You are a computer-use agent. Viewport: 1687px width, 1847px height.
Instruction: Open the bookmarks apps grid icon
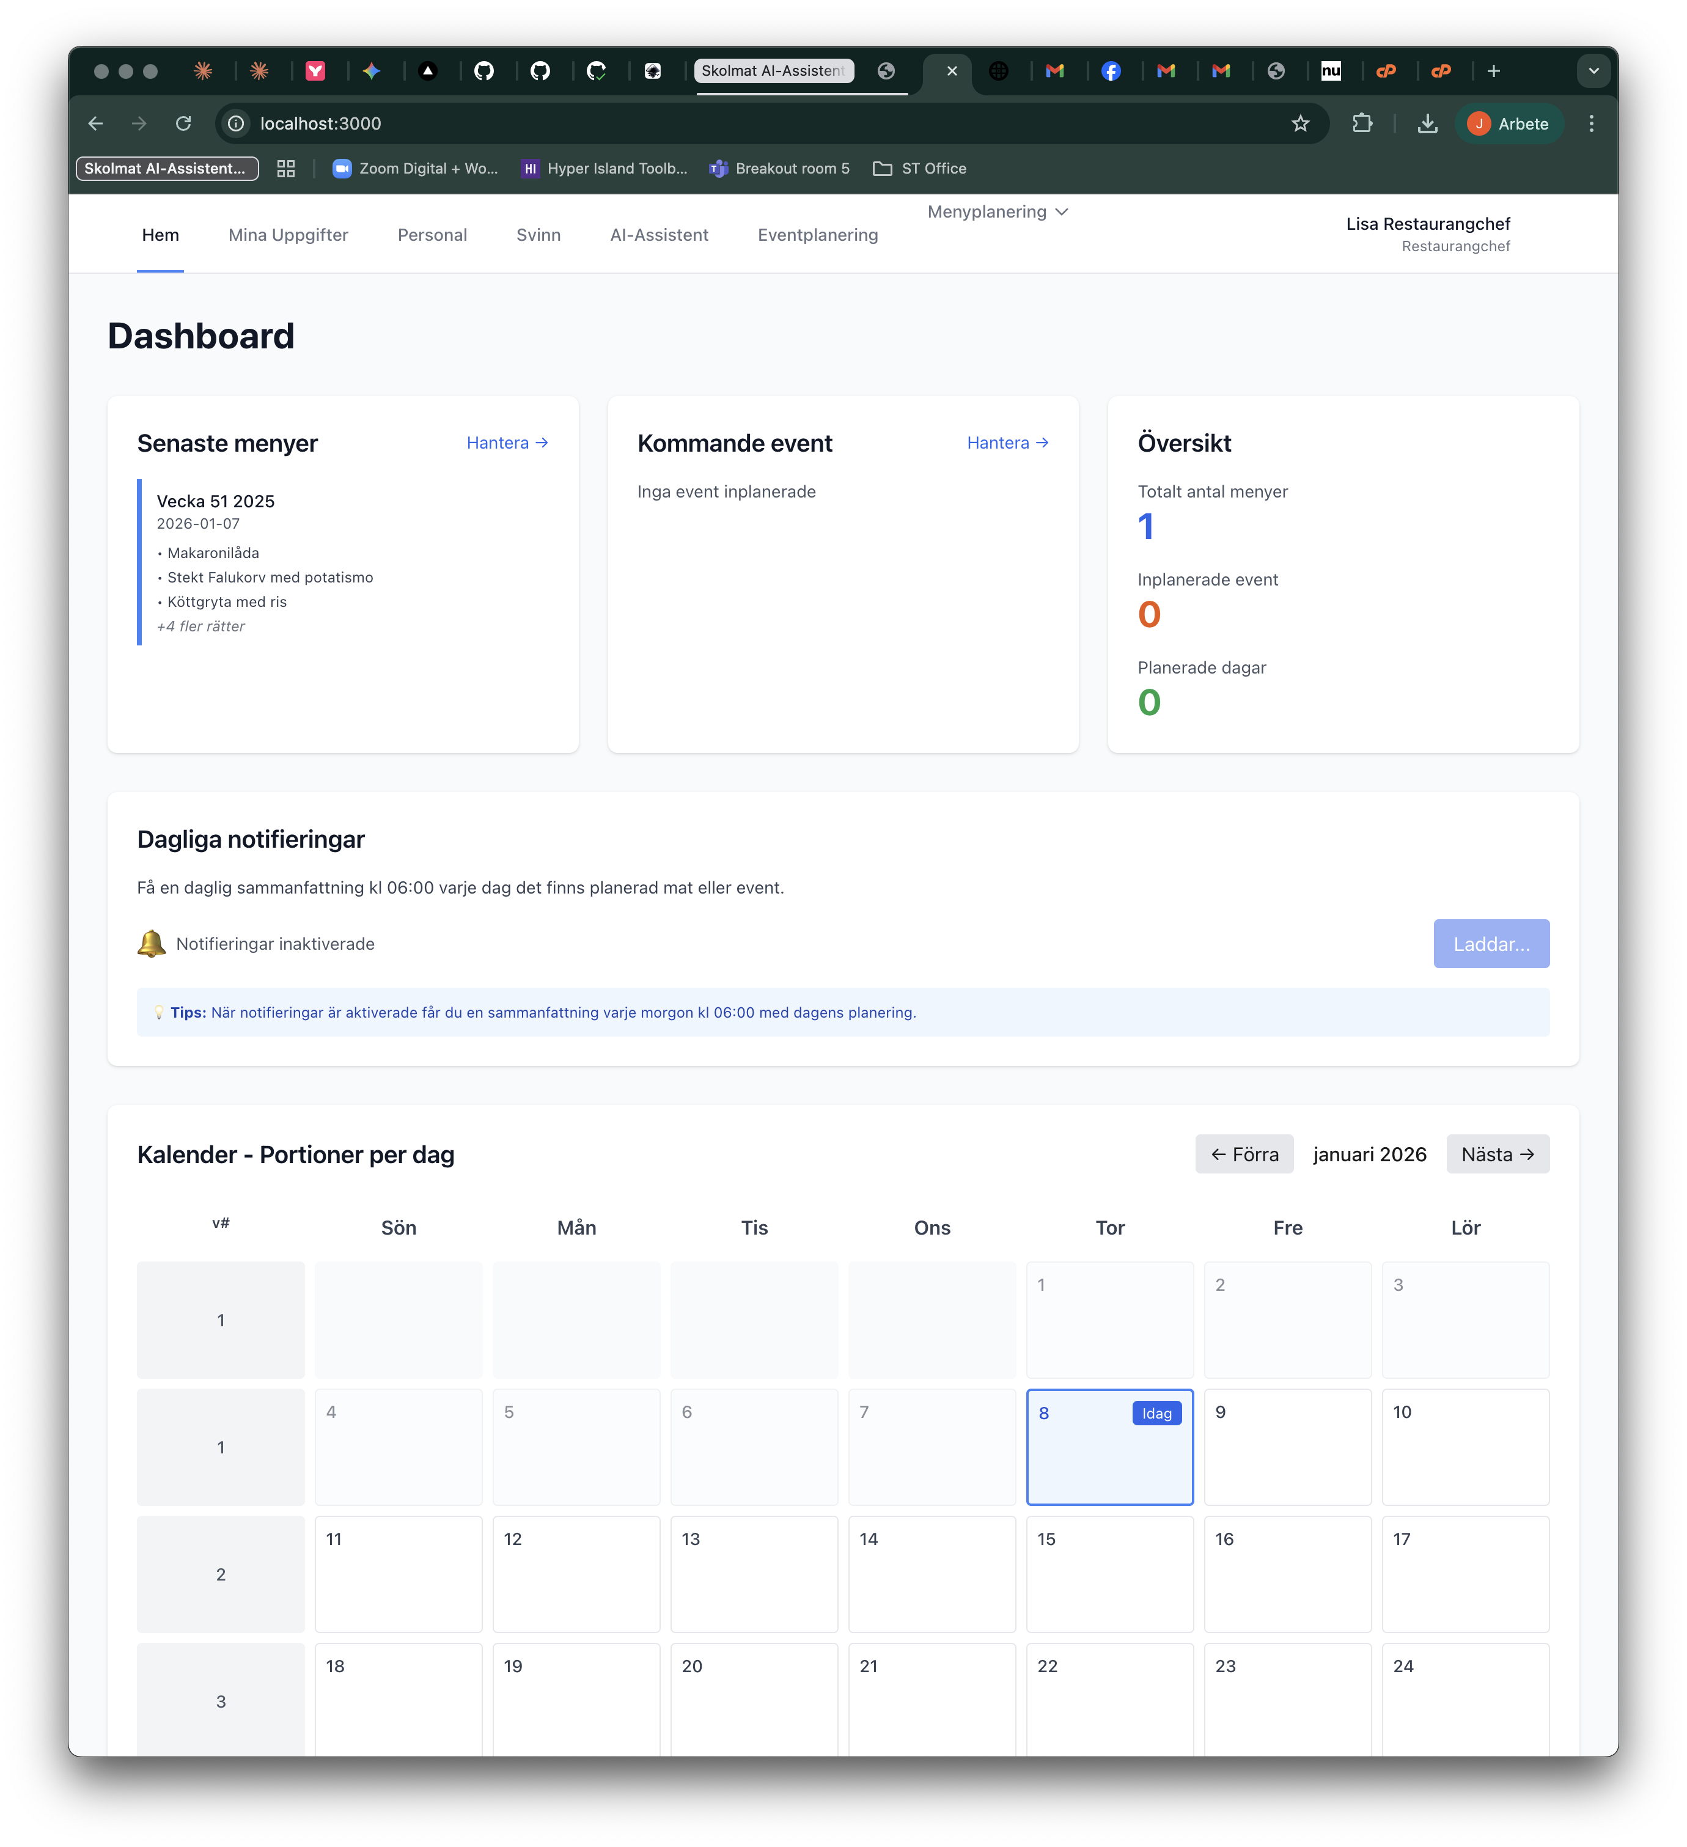coord(286,169)
